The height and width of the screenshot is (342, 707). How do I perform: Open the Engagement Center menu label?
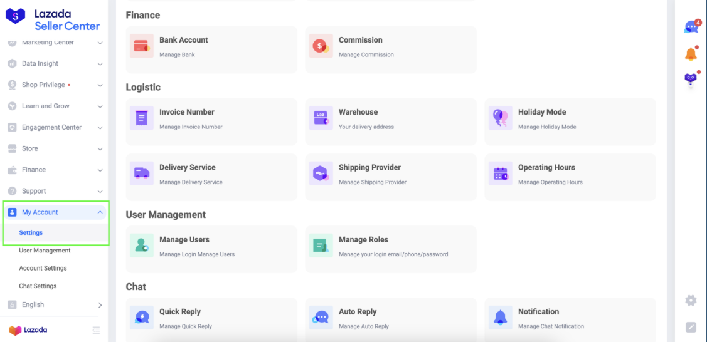(52, 127)
